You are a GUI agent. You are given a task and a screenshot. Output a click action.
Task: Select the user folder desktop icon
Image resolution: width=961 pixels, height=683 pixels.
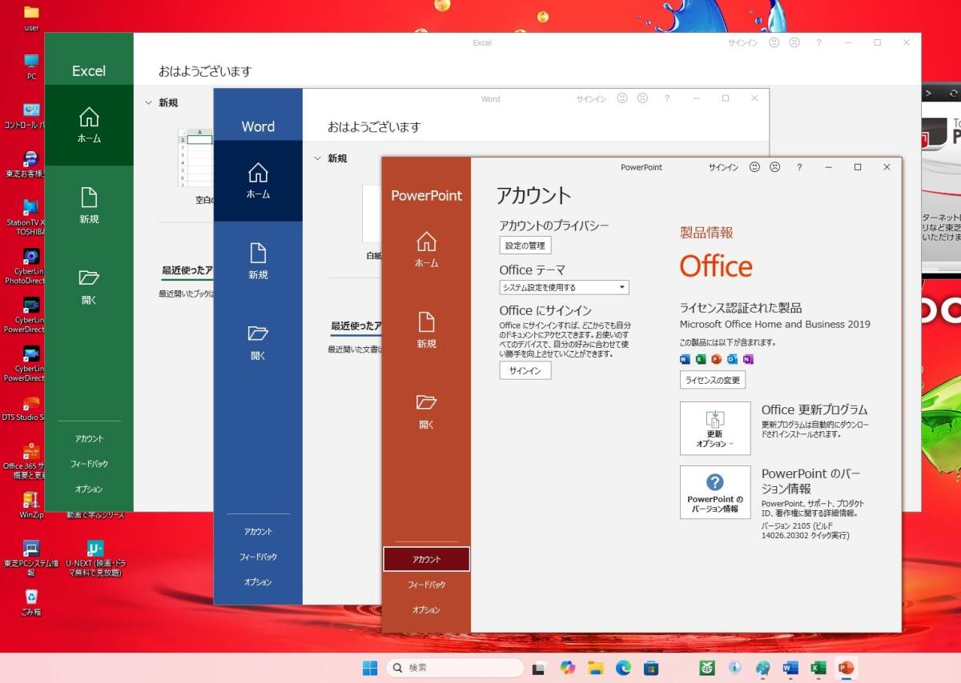pos(31,18)
